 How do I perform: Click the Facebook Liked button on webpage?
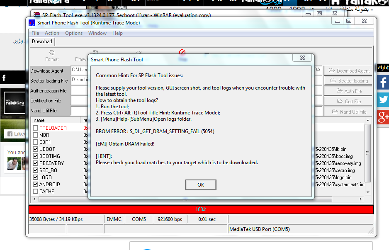[x=15, y=134]
